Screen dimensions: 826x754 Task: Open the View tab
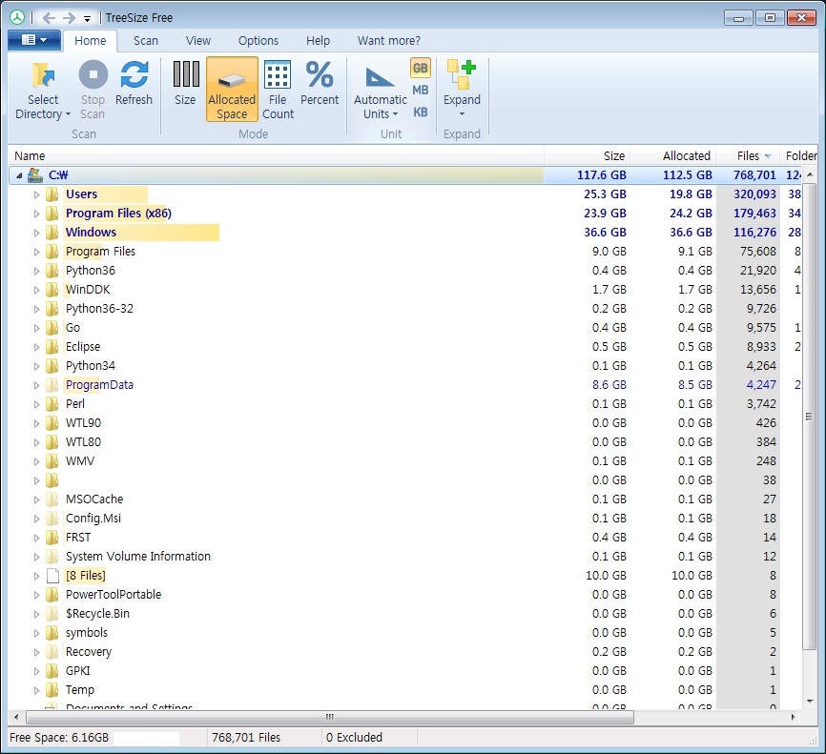tap(198, 41)
